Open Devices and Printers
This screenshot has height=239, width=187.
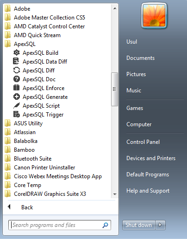point(151,158)
